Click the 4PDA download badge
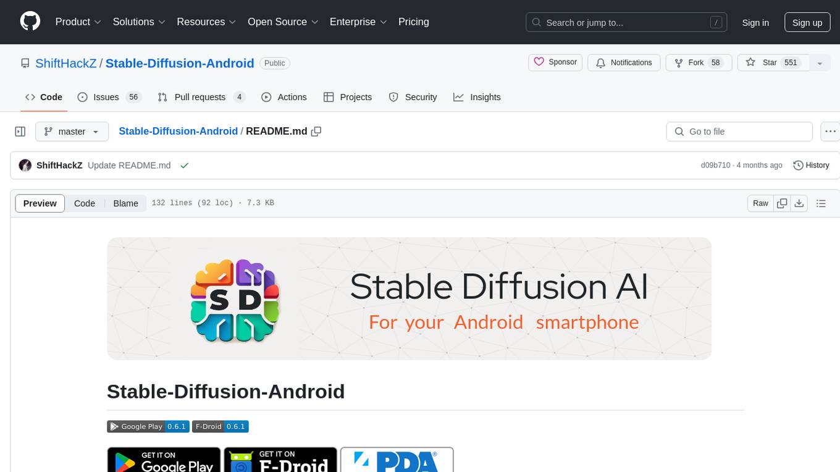Image resolution: width=840 pixels, height=472 pixels. (x=397, y=460)
